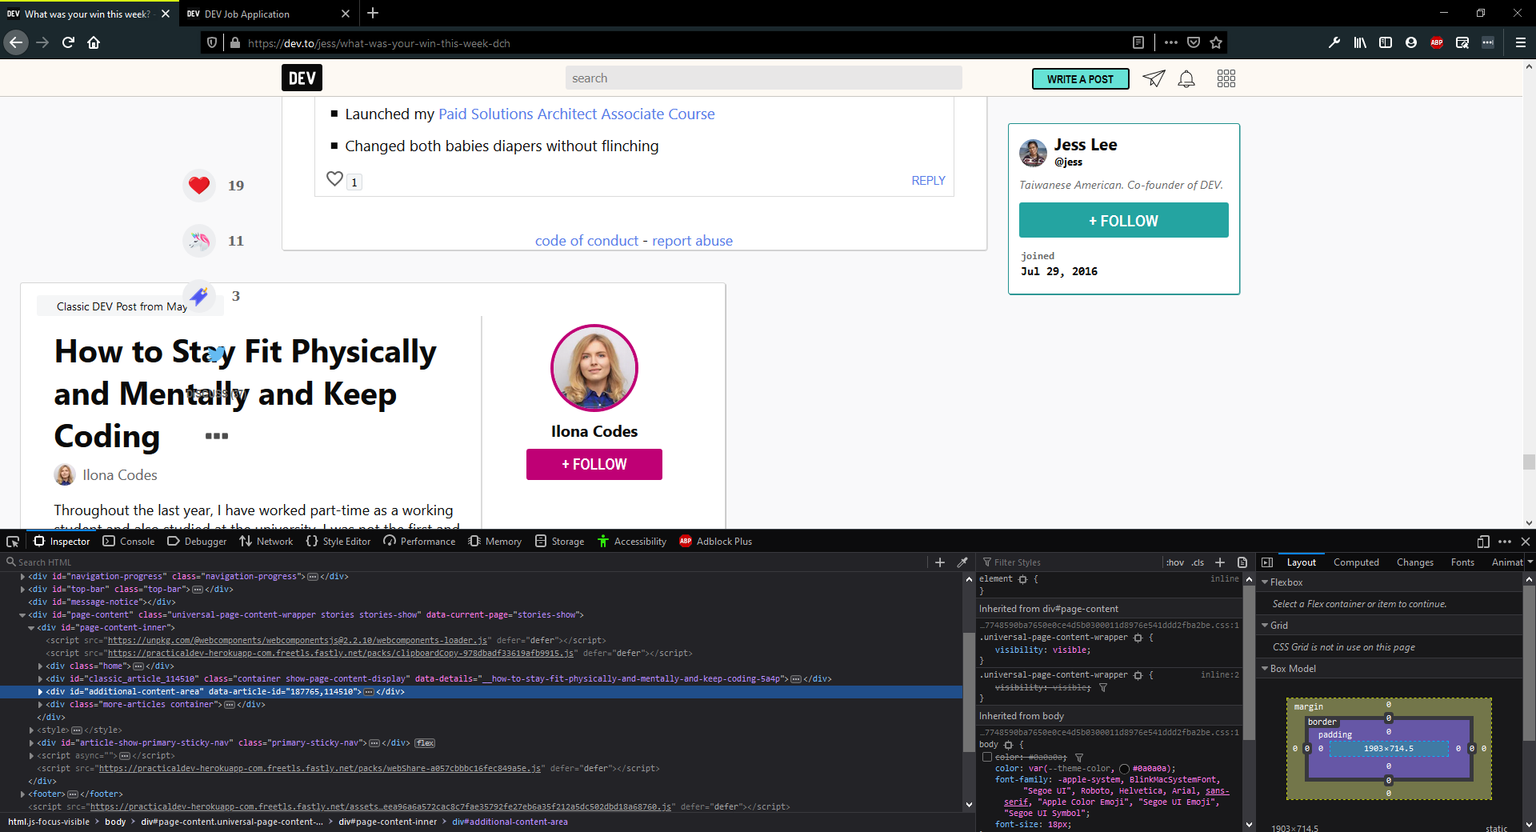This screenshot has height=832, width=1536.
Task: Collapse the page-content-inner div node
Action: (31, 628)
